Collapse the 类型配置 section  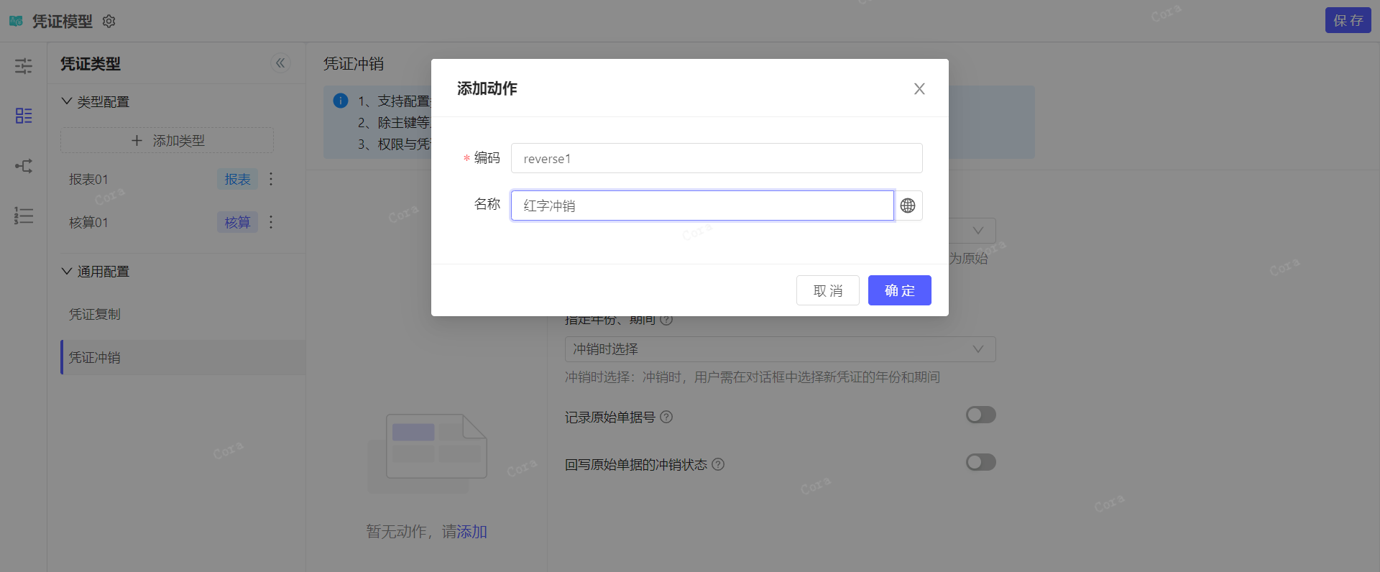tap(67, 101)
